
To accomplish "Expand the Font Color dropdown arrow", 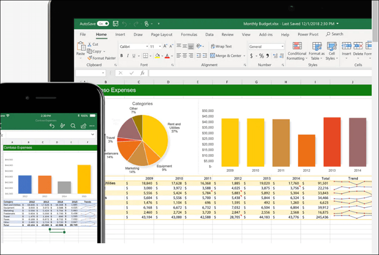I will 172,56.
